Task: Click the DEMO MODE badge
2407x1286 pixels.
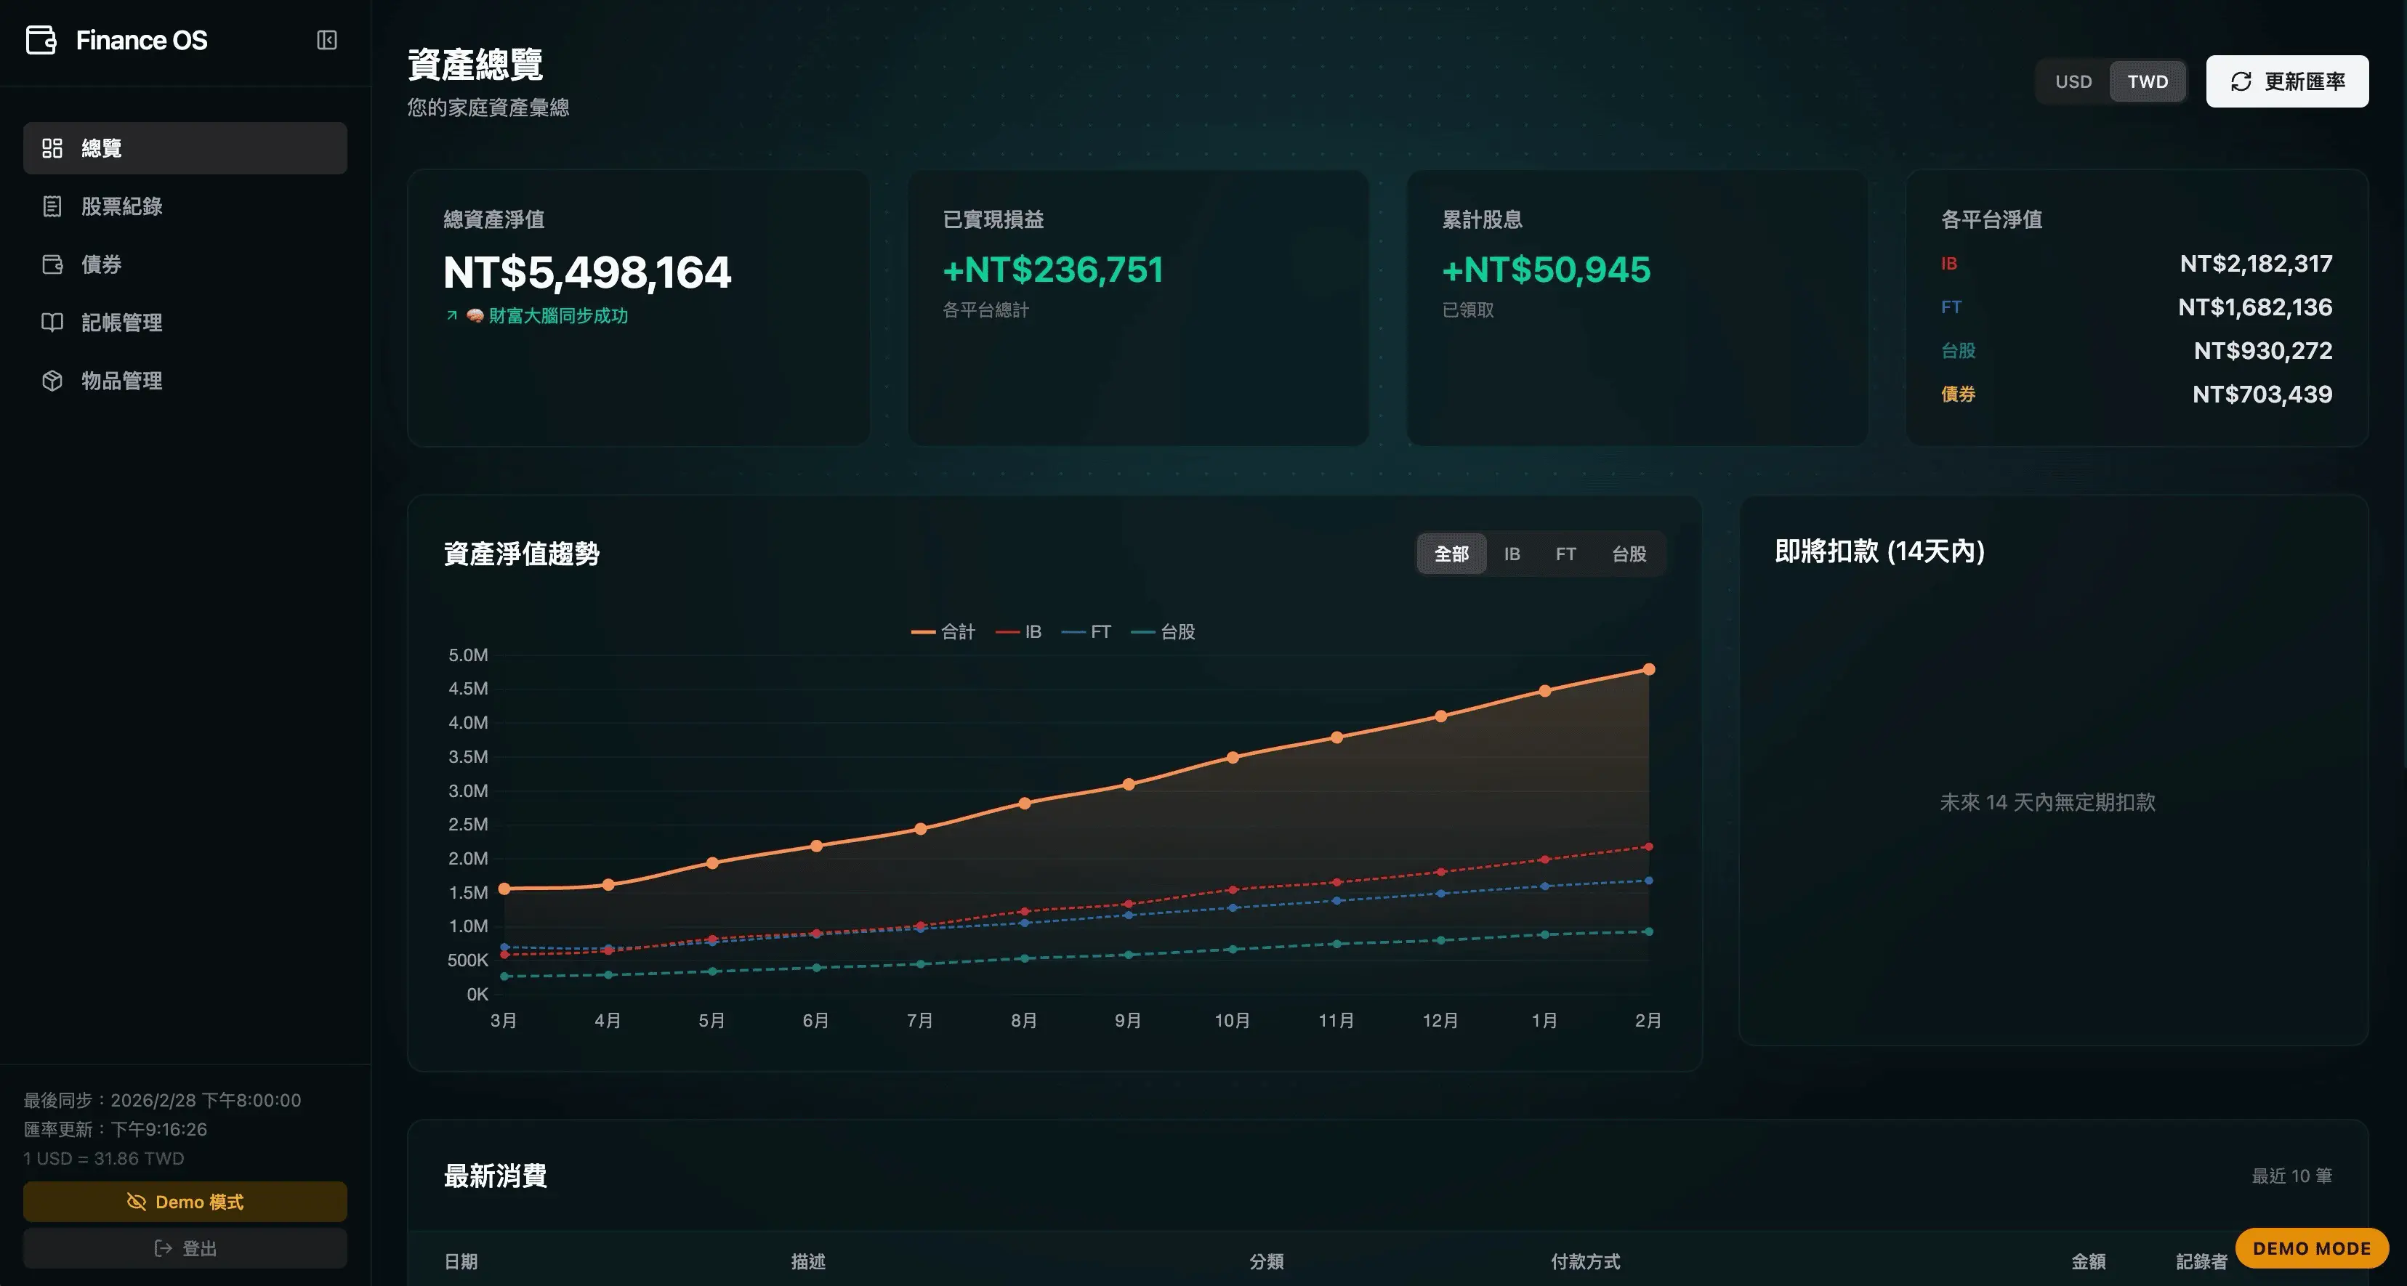Action: coord(2312,1247)
